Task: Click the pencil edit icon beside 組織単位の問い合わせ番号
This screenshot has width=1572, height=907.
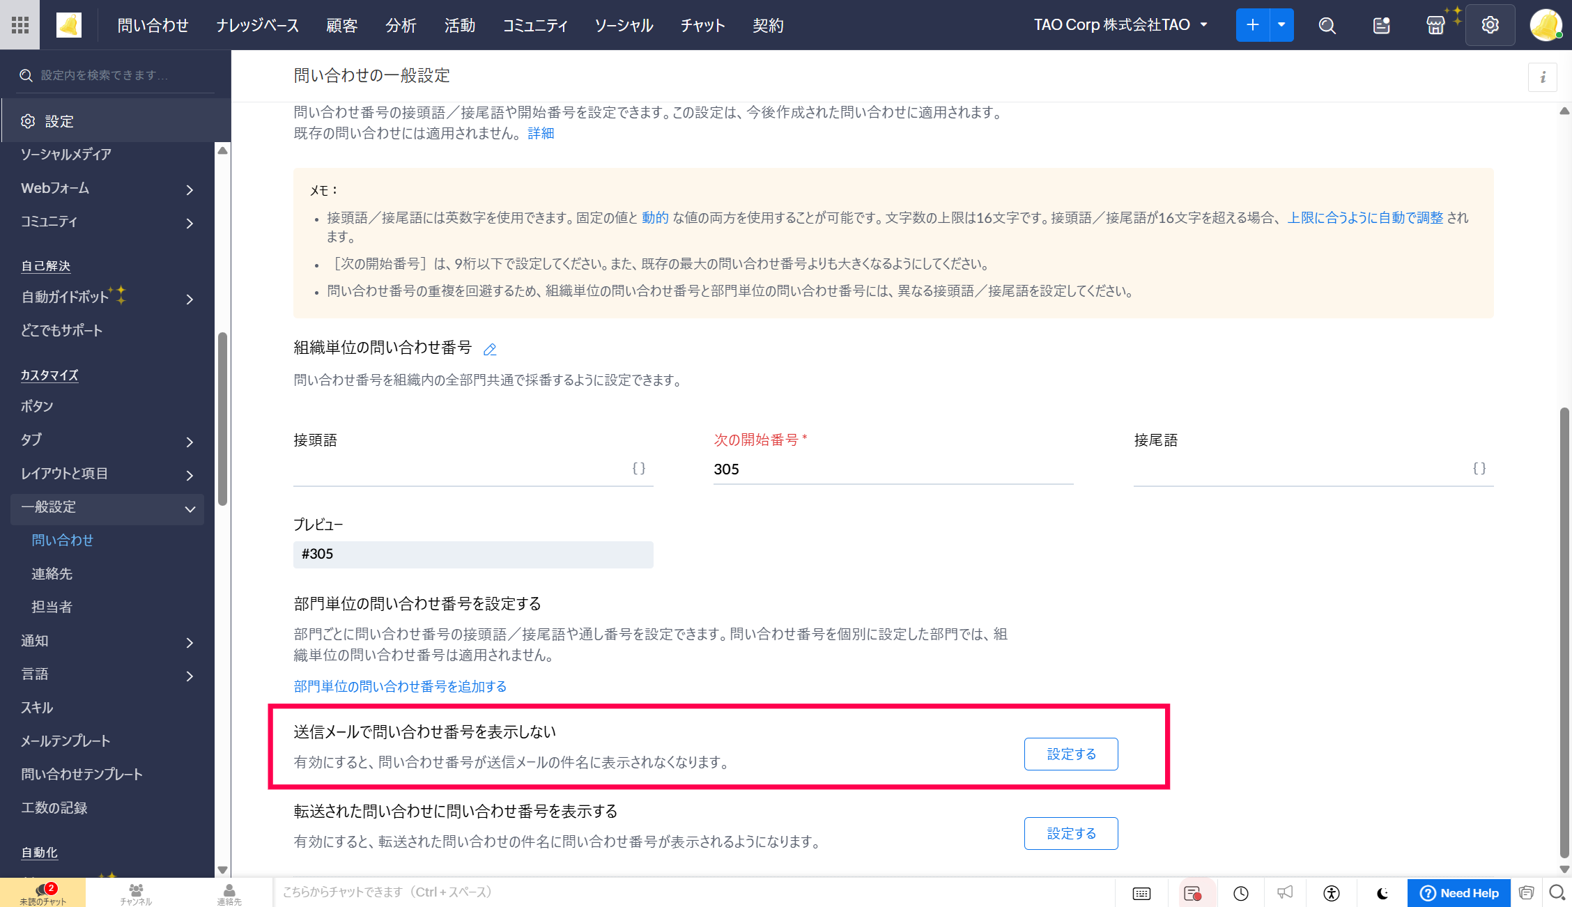Action: [x=490, y=350]
